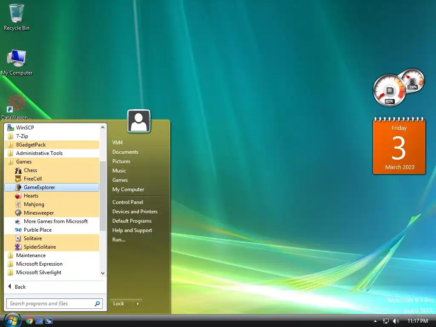Image resolution: width=436 pixels, height=327 pixels.
Task: Open the Recycle Bin desktop icon
Action: [x=17, y=17]
